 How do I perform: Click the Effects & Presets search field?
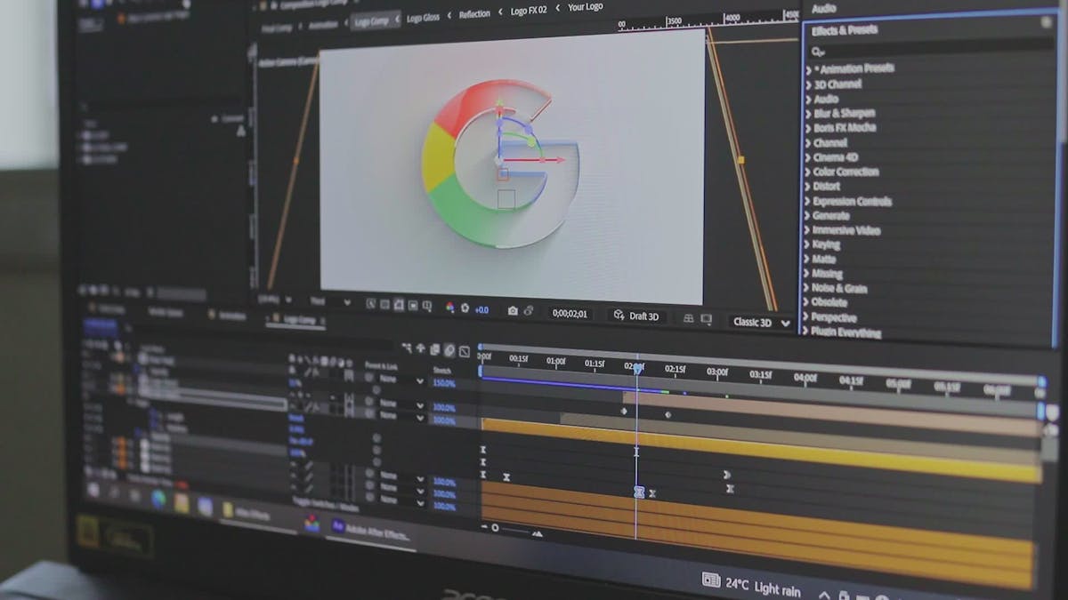930,51
